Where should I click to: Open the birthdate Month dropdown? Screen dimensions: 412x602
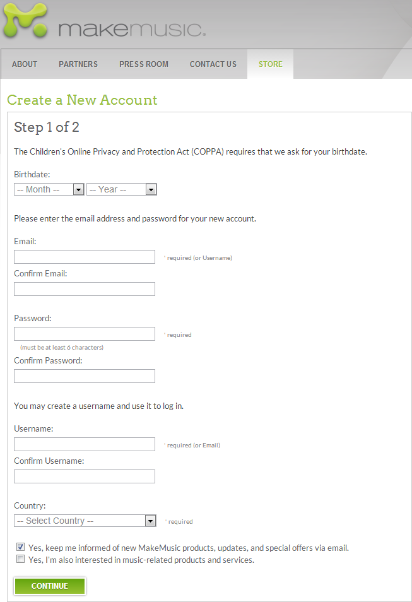(x=49, y=189)
